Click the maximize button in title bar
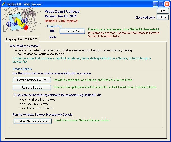171x142 pixels. (x=161, y=4)
